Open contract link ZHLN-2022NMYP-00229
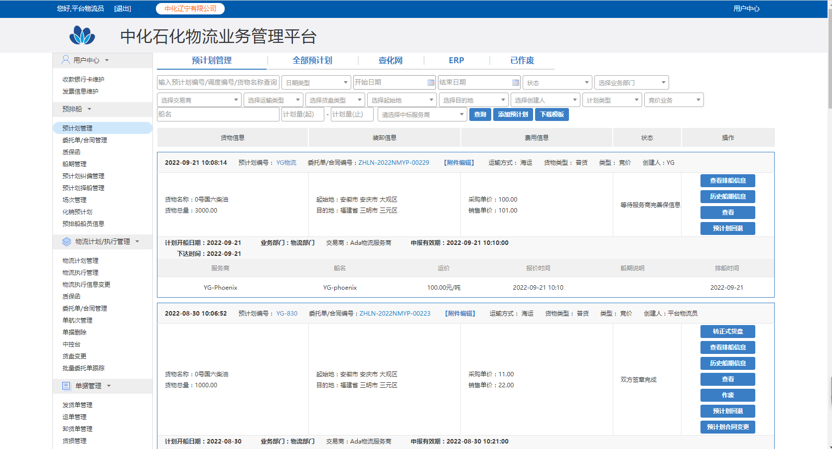Viewport: 832px width, 449px height. [x=394, y=163]
